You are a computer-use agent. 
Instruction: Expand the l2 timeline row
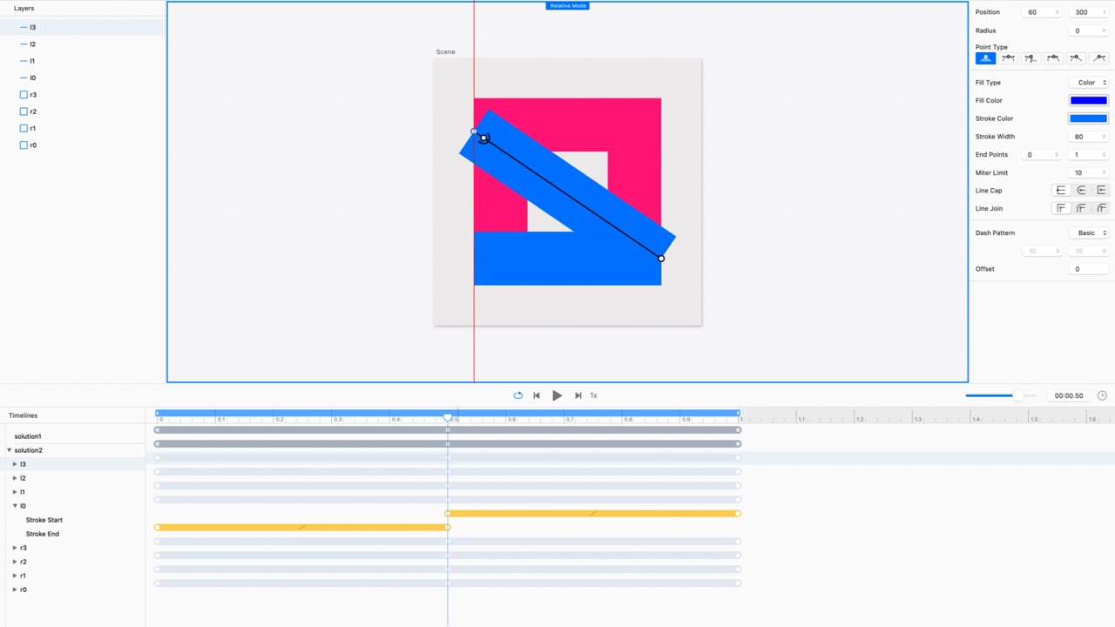[15, 478]
